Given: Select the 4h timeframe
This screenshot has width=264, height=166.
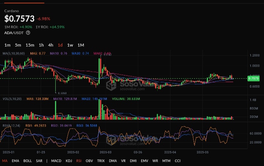Looking at the screenshot, I should 51,45.
